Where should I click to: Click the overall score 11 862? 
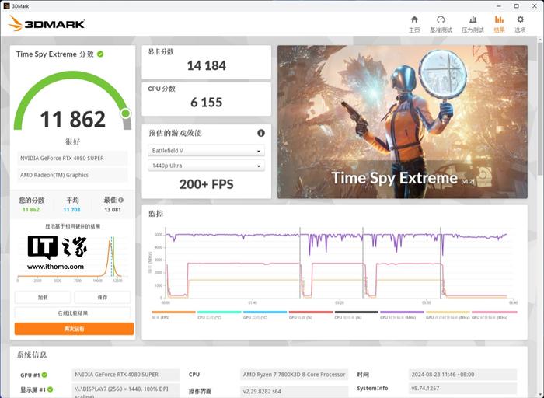[72, 119]
